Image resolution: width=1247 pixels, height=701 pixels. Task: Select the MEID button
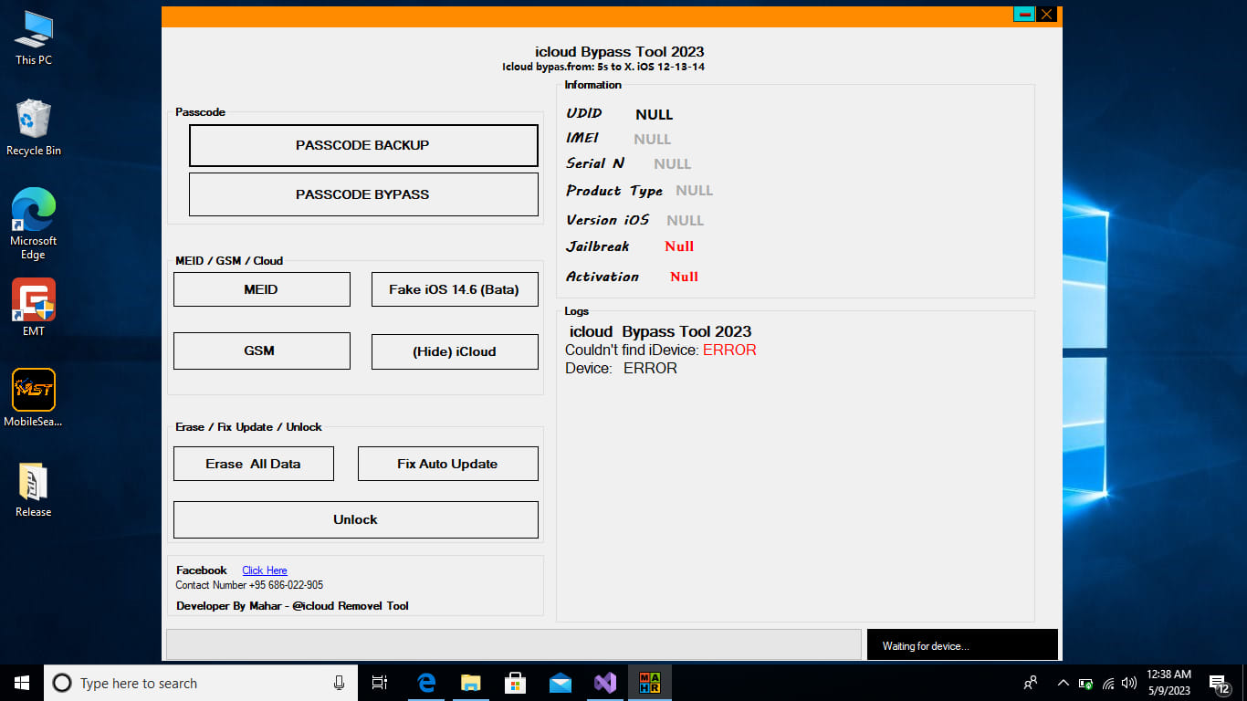point(261,289)
